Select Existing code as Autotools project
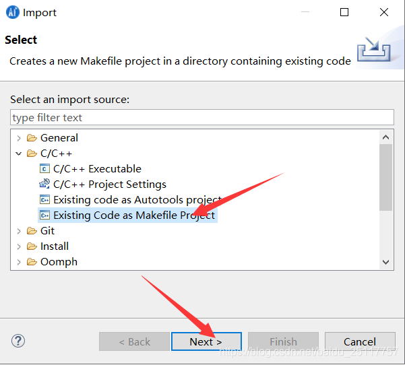Viewport: 405px width, 365px height. 137,200
